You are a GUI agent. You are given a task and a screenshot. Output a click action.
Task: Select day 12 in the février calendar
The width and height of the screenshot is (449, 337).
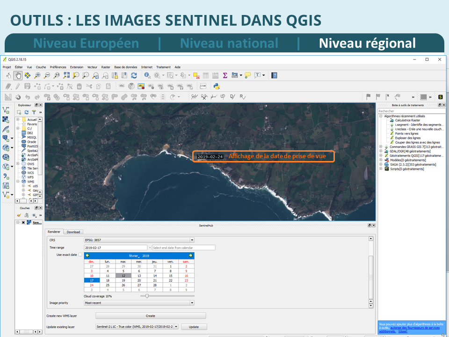pos(123,276)
